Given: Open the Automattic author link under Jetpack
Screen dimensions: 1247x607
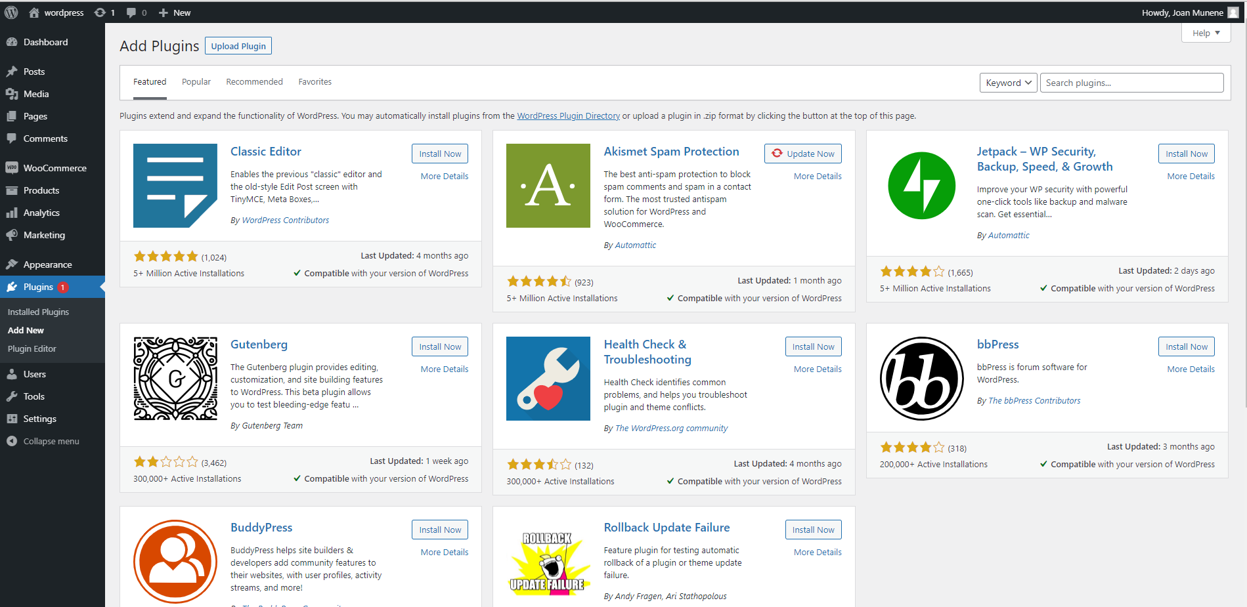Looking at the screenshot, I should tap(1009, 236).
